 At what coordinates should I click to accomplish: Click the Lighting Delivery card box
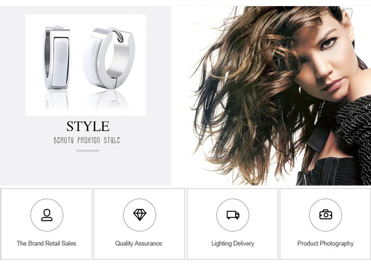click(x=233, y=224)
